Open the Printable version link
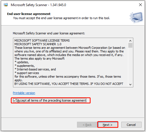146x132 pixels. tap(24, 93)
